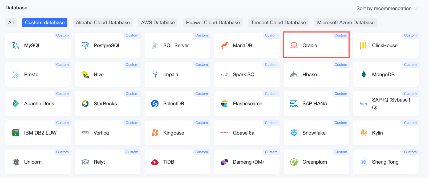Image resolution: width=429 pixels, height=178 pixels.
Task: Click the Sheng Tong logo icon
Action: click(x=364, y=162)
